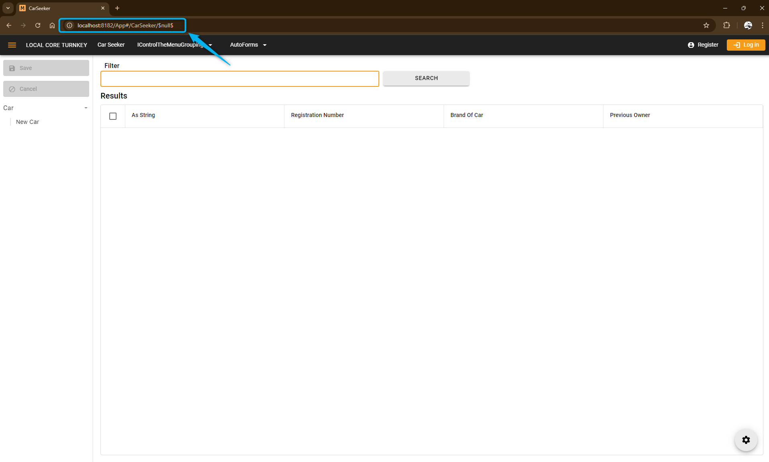Collapse the Car section in sidebar
Image resolution: width=769 pixels, height=462 pixels.
click(x=86, y=108)
